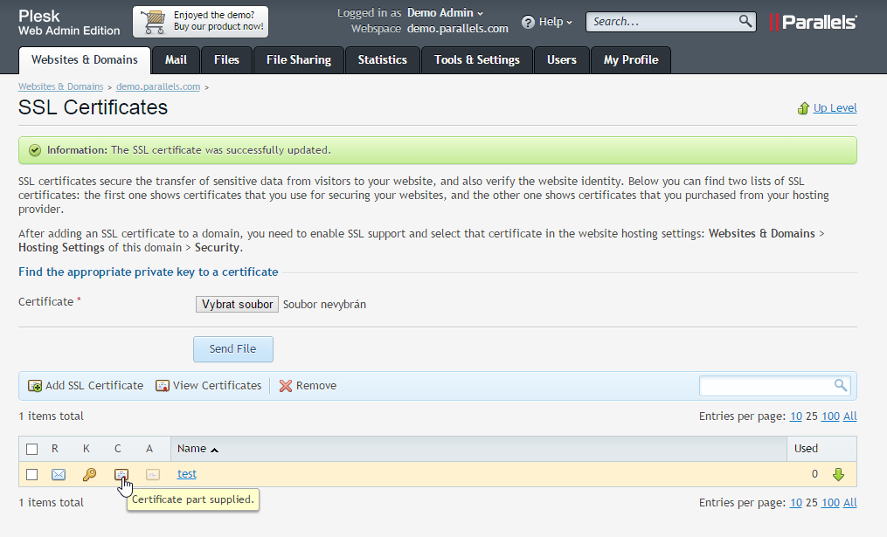
Task: Check the checkbox for the test certificate
Action: click(31, 474)
